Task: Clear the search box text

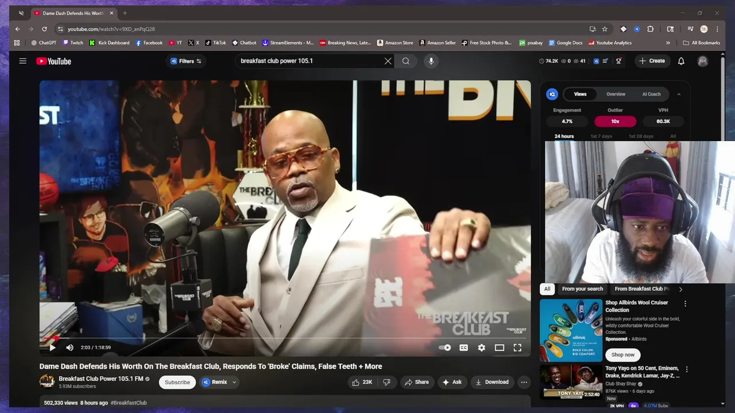Action: pos(388,61)
